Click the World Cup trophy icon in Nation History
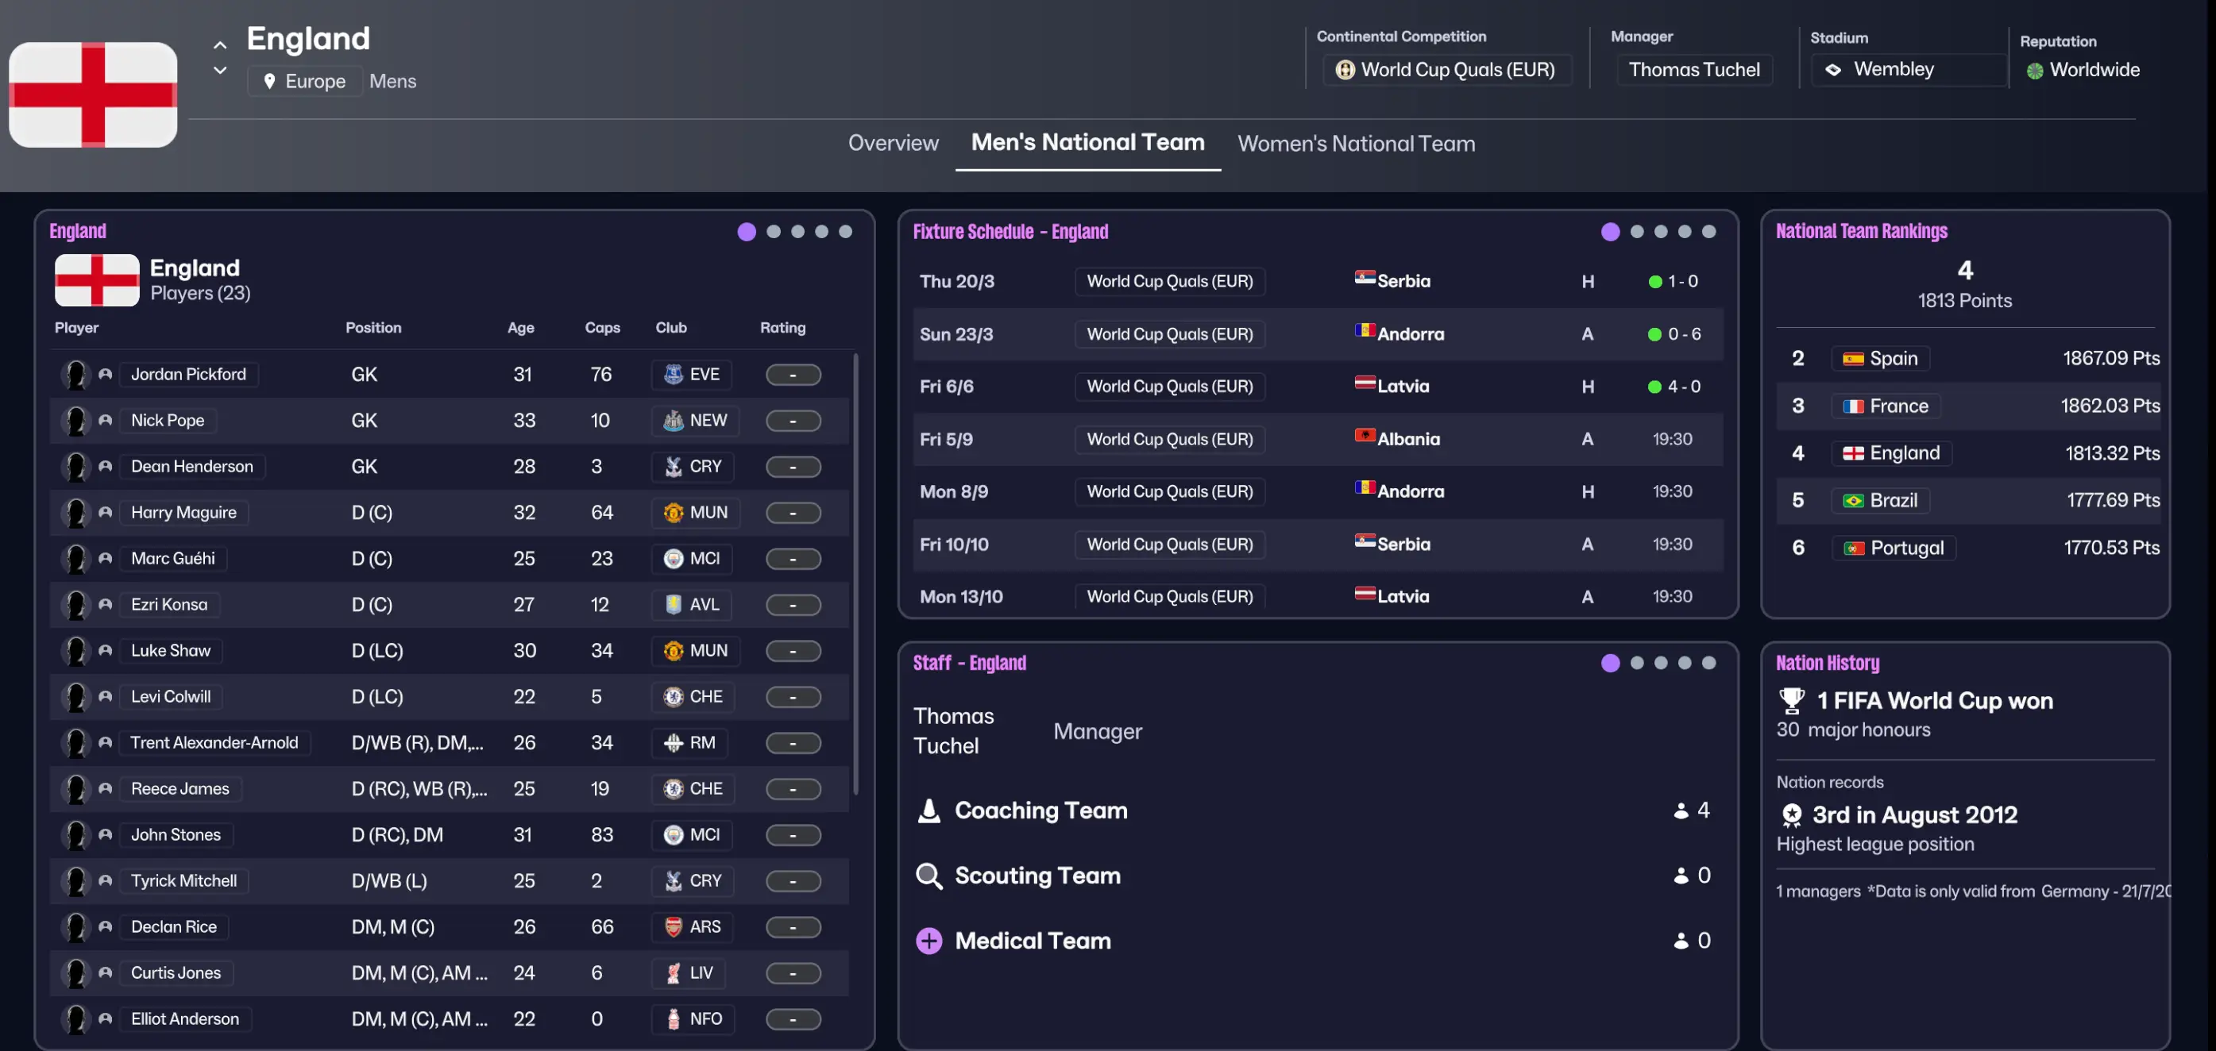Viewport: 2216px width, 1051px height. (1792, 701)
